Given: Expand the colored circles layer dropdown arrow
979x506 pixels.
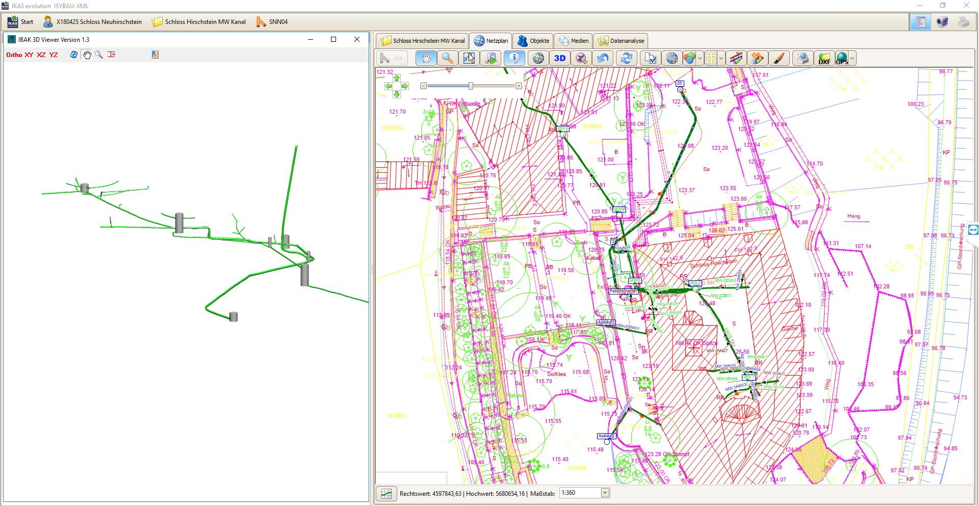Looking at the screenshot, I should (700, 59).
